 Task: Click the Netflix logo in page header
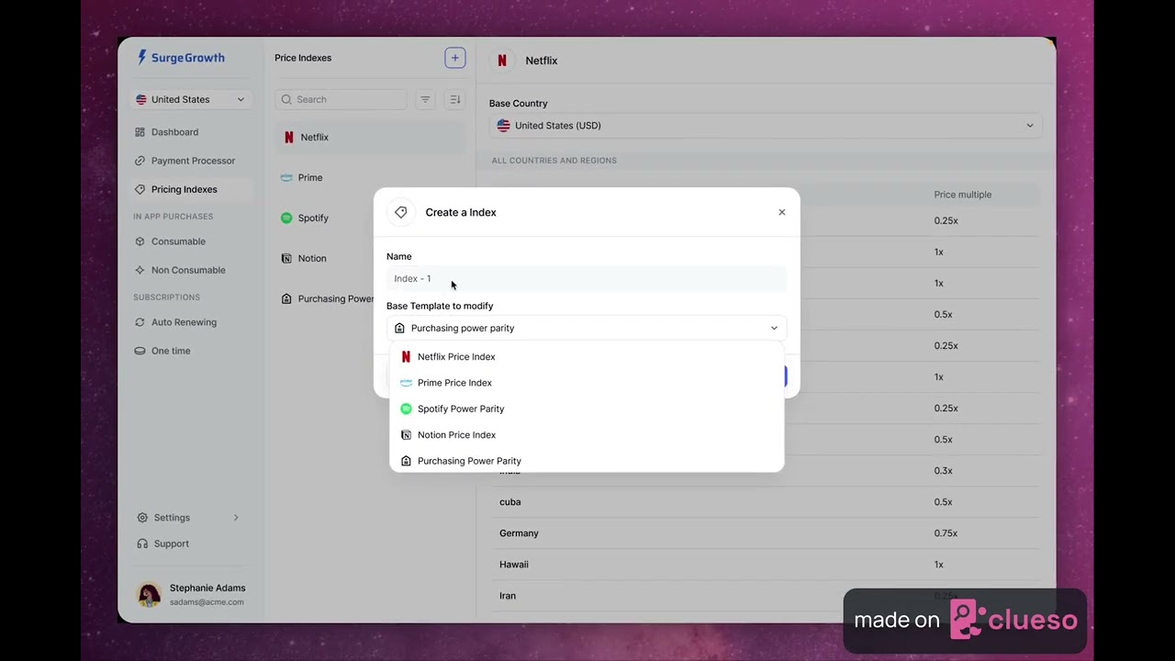502,61
